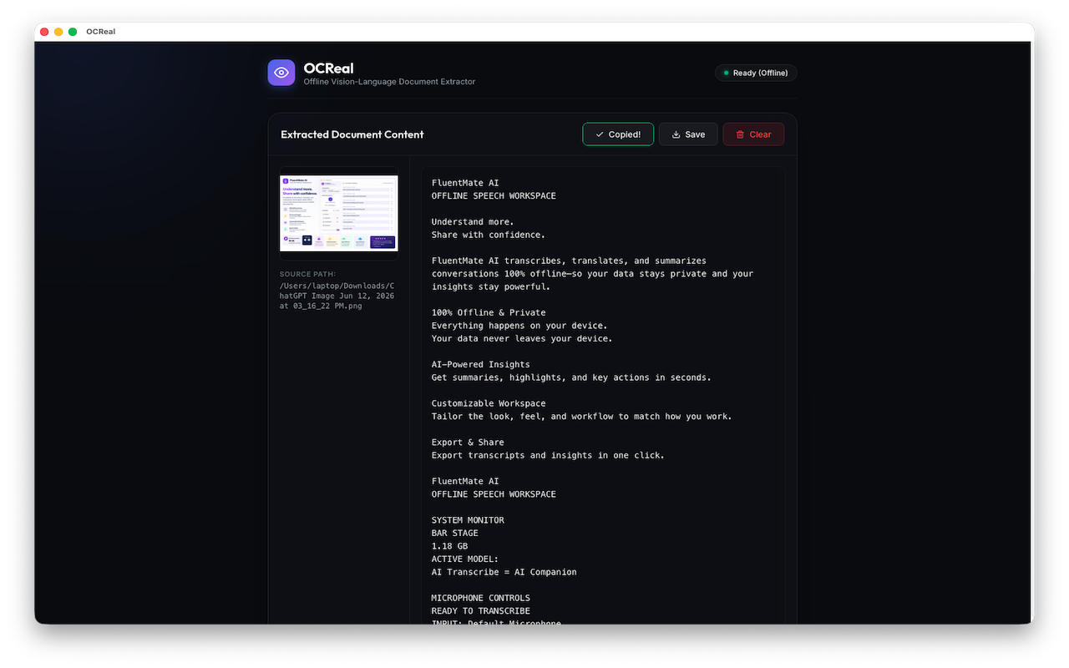Click the OCReal window title in title bar
The width and height of the screenshot is (1069, 668).
click(x=100, y=32)
